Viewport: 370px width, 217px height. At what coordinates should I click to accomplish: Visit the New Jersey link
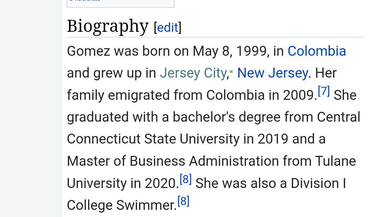[273, 73]
